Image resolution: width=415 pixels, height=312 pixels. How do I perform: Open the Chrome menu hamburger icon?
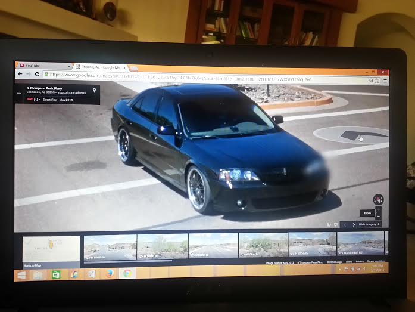(x=385, y=80)
